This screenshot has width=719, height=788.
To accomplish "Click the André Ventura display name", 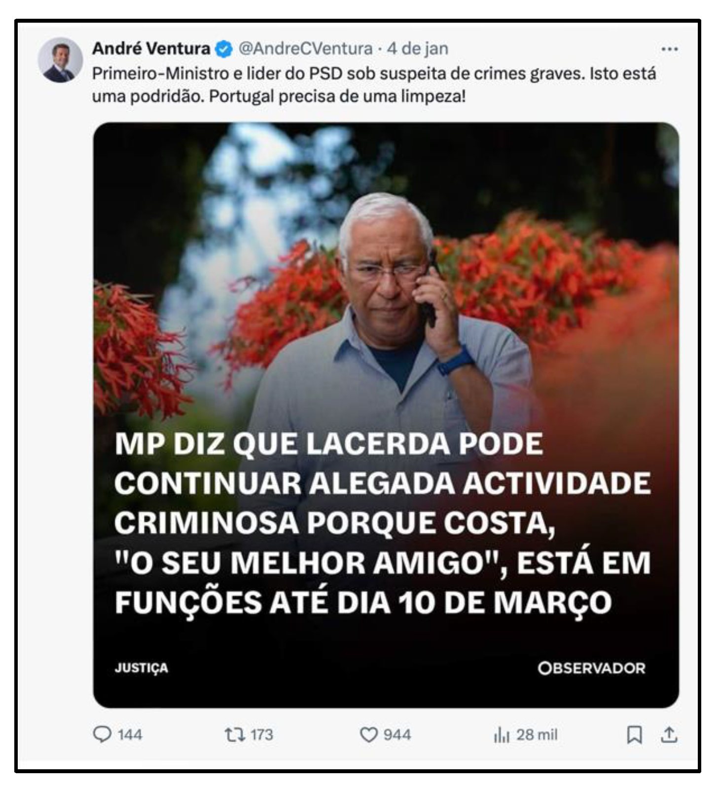I will (151, 48).
